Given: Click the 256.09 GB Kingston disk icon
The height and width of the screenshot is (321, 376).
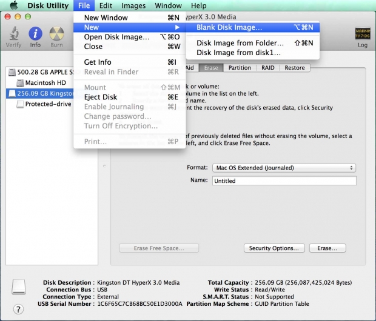Looking at the screenshot, I should coord(12,93).
